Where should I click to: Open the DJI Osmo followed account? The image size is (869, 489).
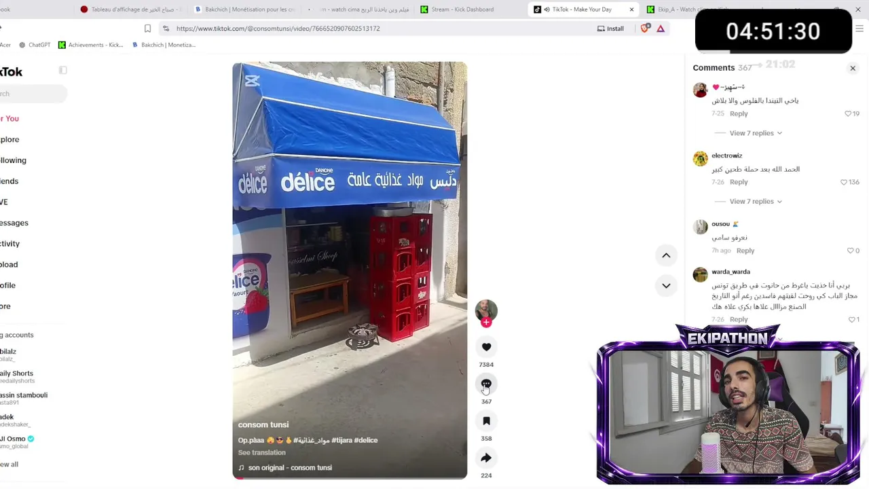[17, 441]
